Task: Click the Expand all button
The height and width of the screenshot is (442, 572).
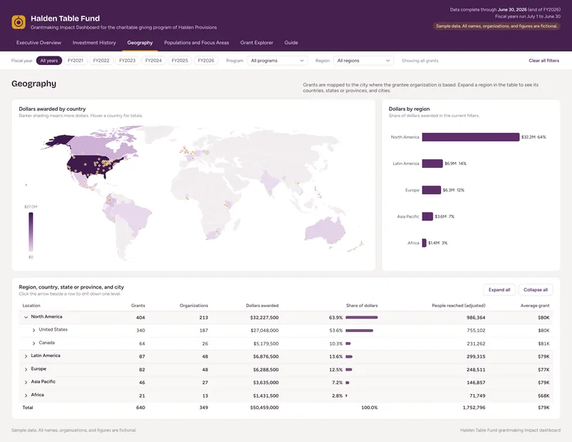Action: [499, 290]
